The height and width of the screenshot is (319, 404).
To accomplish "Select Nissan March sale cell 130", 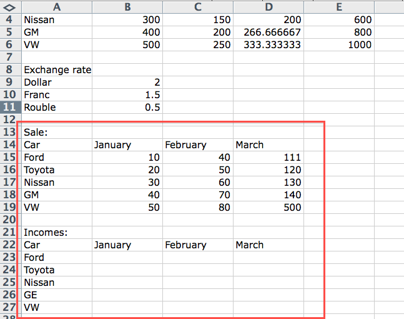I will (269, 182).
